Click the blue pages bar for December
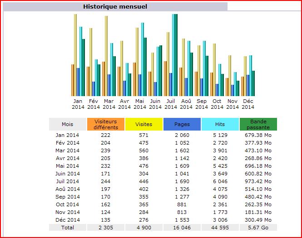 click(248, 85)
